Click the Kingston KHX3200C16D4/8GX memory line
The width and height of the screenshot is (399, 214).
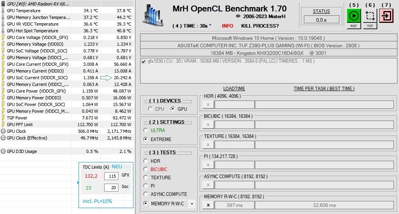click(268, 53)
